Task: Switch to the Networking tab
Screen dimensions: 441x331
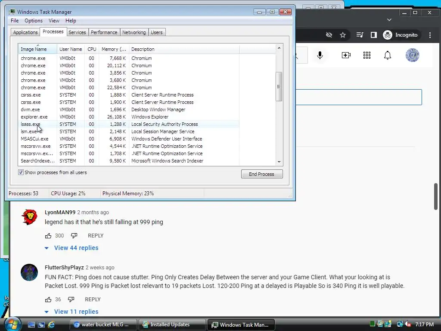Action: pos(134,32)
